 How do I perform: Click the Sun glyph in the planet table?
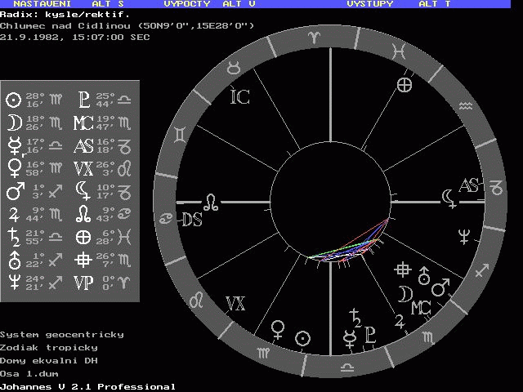13,100
